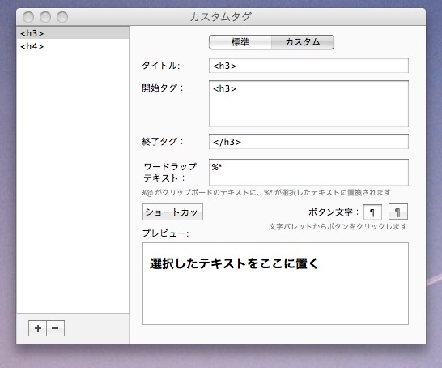
Task: Click the 文字パレットからボタンをクリックします hint
Action: point(338,227)
